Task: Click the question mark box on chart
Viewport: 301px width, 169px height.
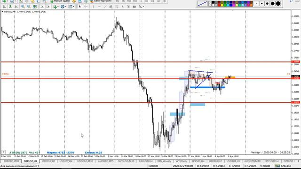Action: pos(3,152)
